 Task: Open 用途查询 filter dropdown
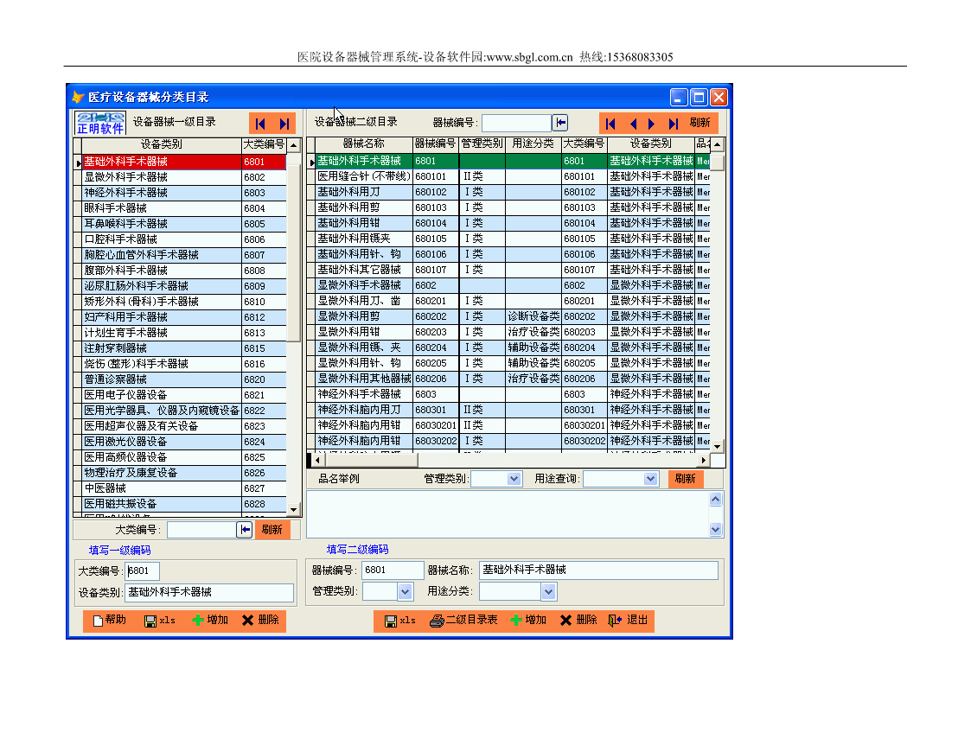[649, 479]
